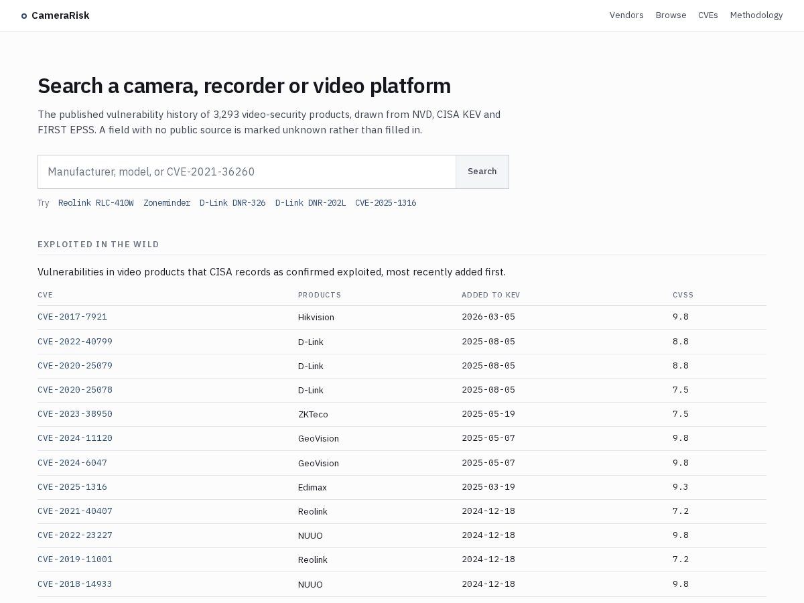Open the CameraRisk home link
The image size is (804, 603).
[x=56, y=15]
